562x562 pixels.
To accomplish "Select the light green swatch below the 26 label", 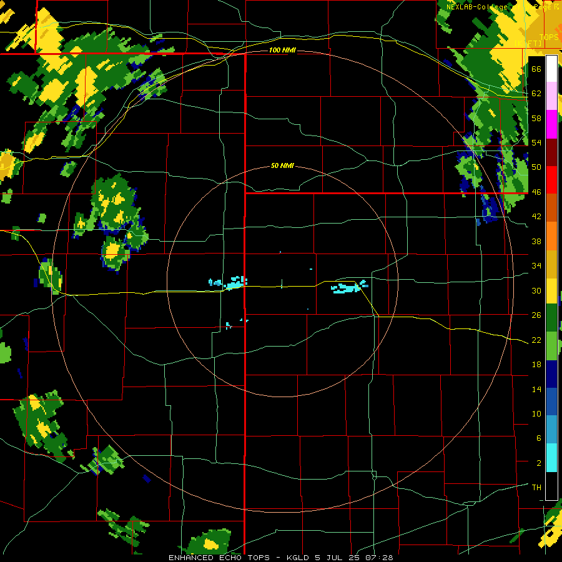I will [551, 346].
